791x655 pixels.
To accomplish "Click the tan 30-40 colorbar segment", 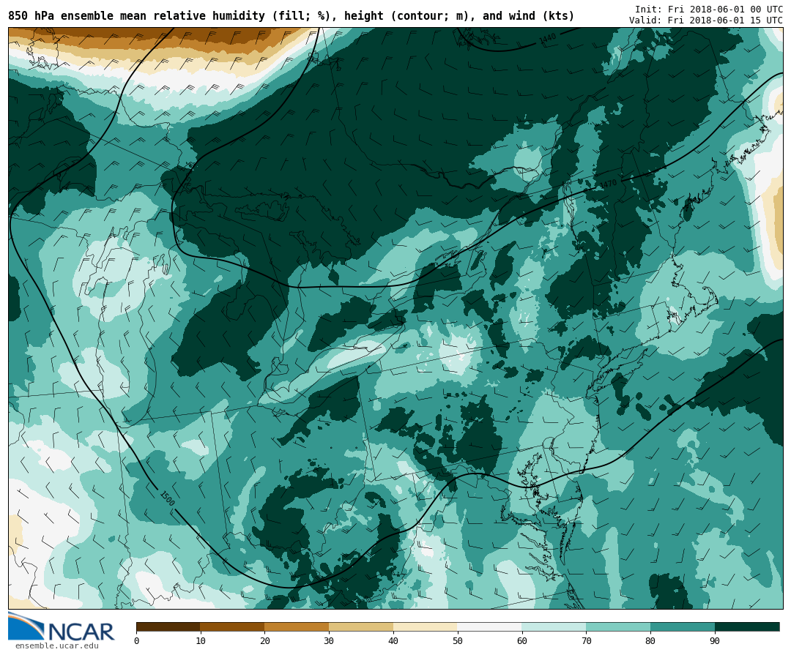I will 361,626.
